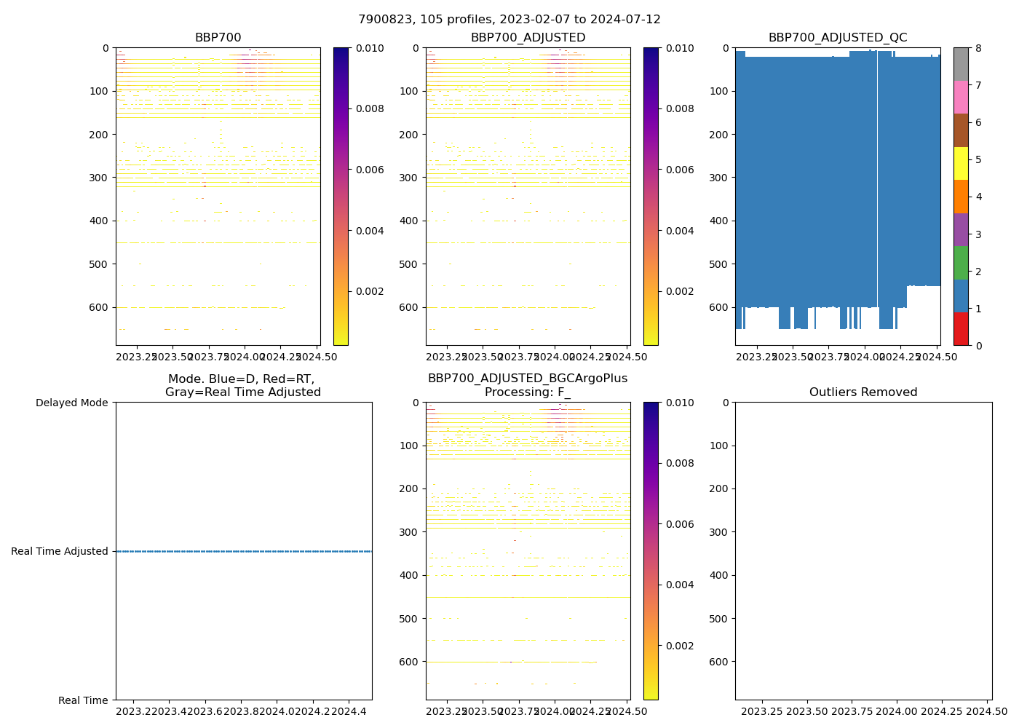Click the BGCArgoPlus plot's gradient colorbar
This screenshot has width=1019, height=728.
(651, 551)
